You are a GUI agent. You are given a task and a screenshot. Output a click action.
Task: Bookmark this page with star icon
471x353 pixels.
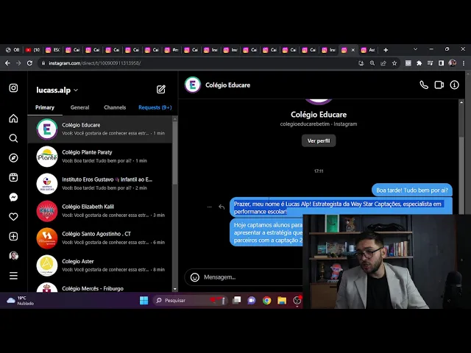(x=394, y=63)
